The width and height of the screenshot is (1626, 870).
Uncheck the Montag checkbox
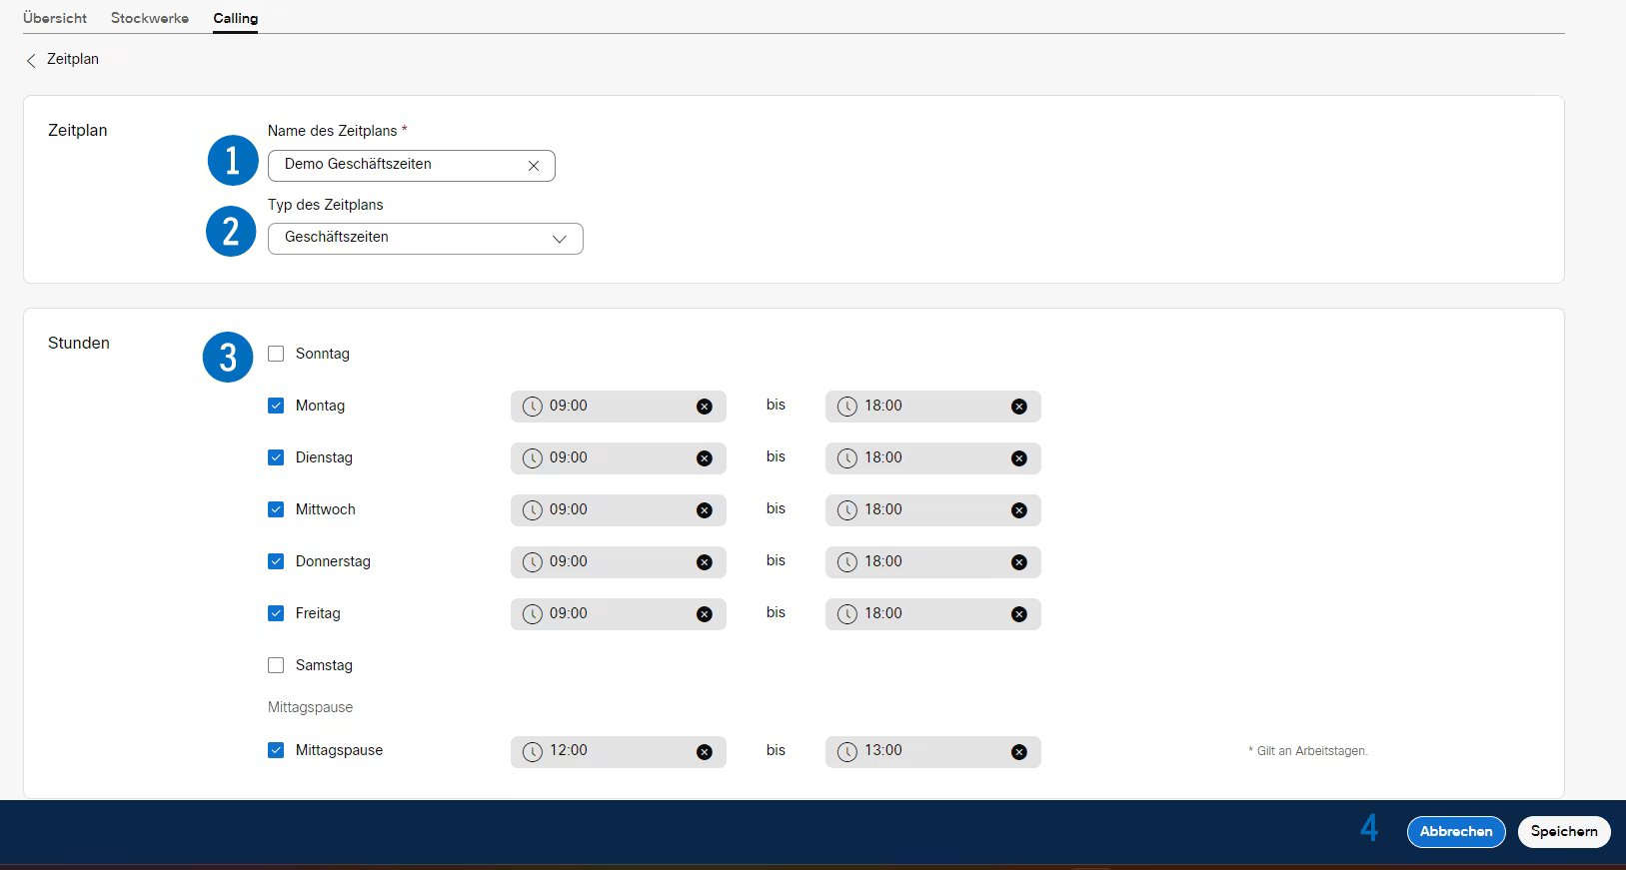(276, 406)
